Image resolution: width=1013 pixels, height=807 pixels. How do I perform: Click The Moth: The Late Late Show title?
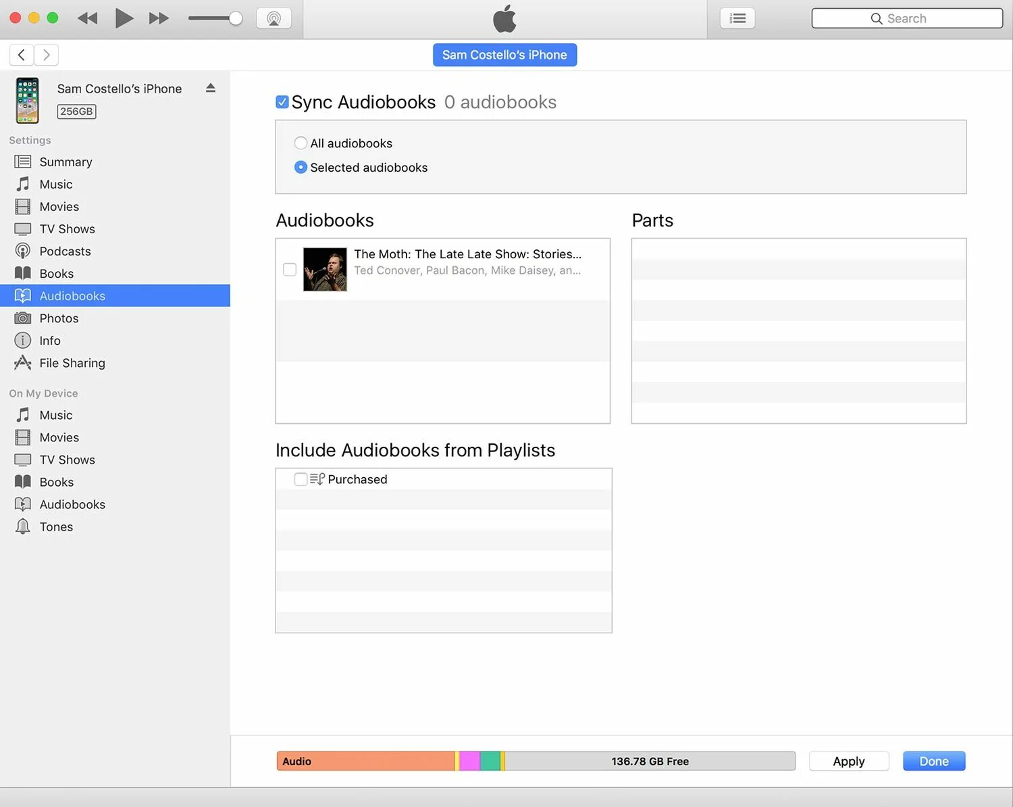coord(467,254)
